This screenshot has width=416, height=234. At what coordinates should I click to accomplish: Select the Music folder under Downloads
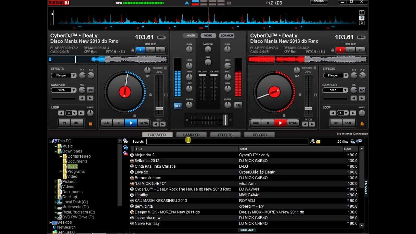(72, 166)
